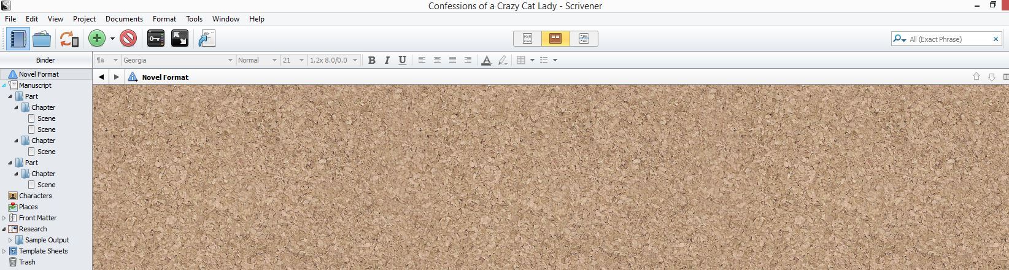Open the Documents menu
The image size is (1009, 270).
[x=124, y=19]
